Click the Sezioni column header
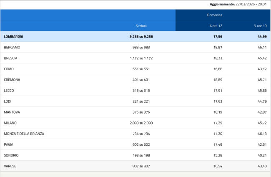Viewport: 271px width, 177px height. [141, 26]
